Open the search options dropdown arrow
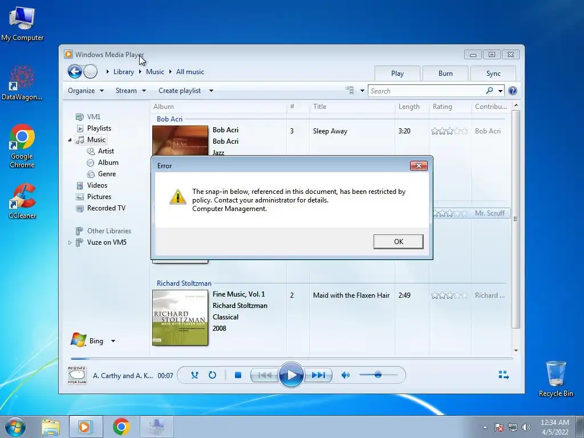 500,91
